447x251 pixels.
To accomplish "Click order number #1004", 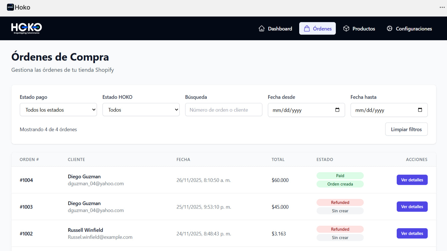I will [x=26, y=180].
